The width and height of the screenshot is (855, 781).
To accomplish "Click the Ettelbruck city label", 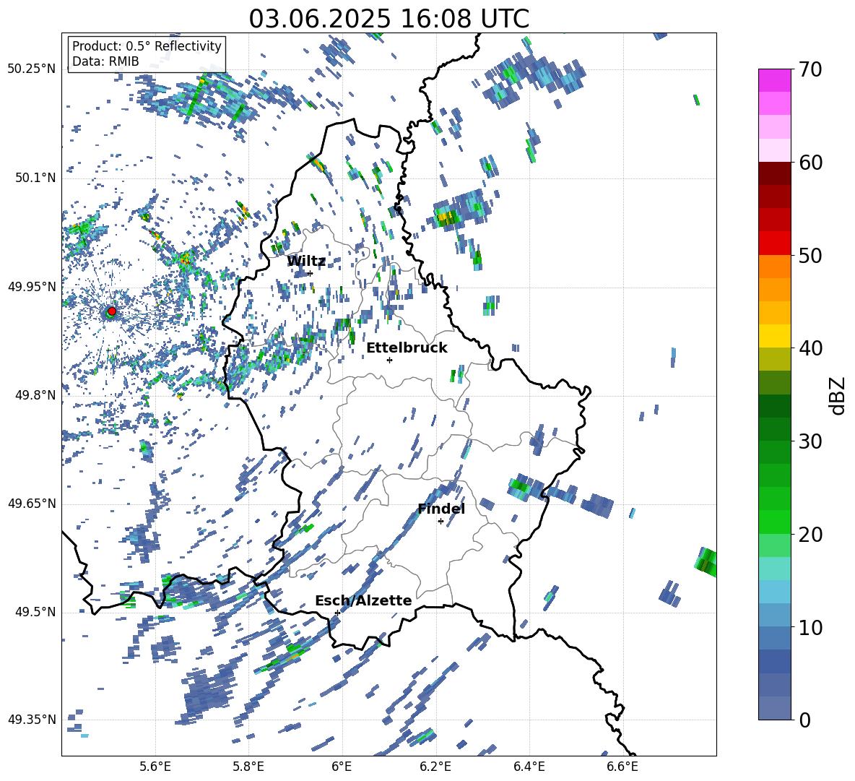I will coord(407,348).
